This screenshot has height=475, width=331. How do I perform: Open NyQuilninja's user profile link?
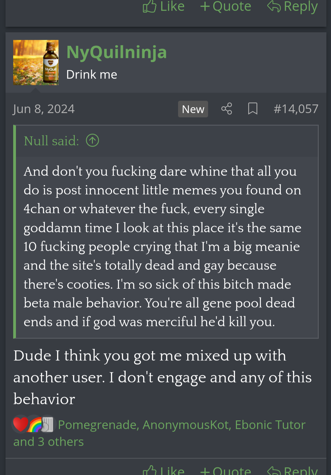click(x=116, y=52)
